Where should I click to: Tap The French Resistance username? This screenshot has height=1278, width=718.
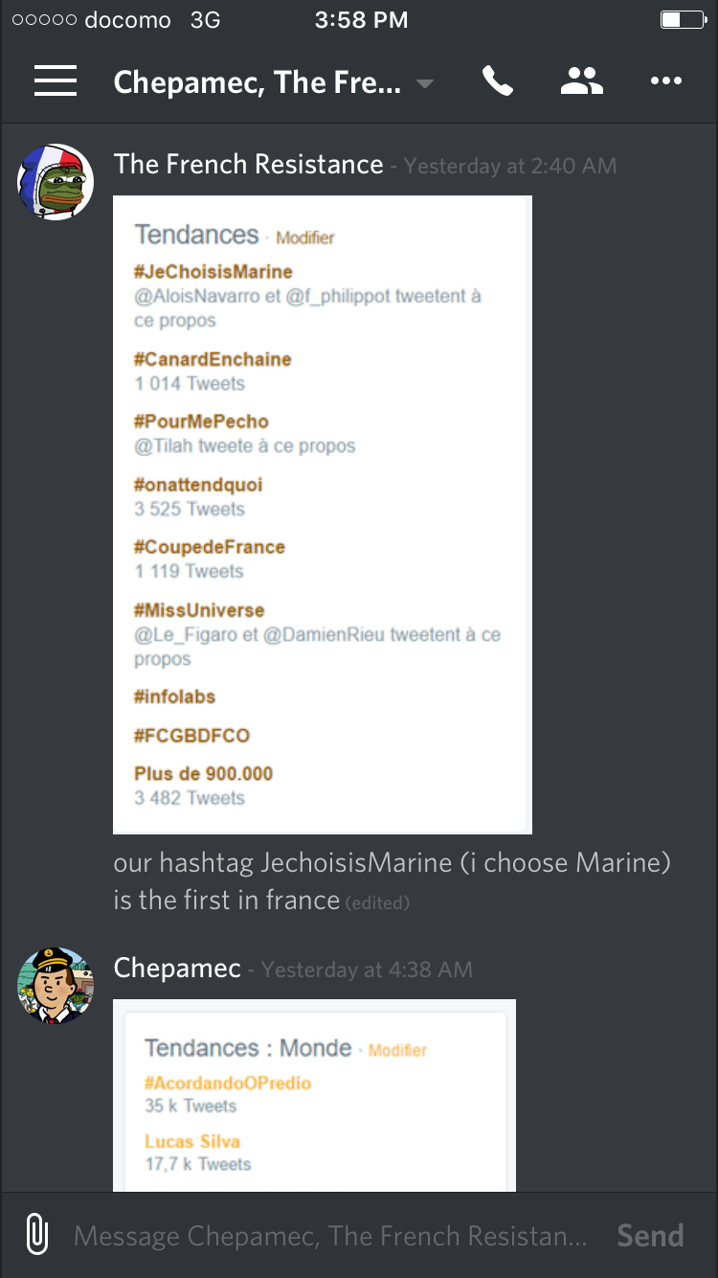pyautogui.click(x=249, y=165)
